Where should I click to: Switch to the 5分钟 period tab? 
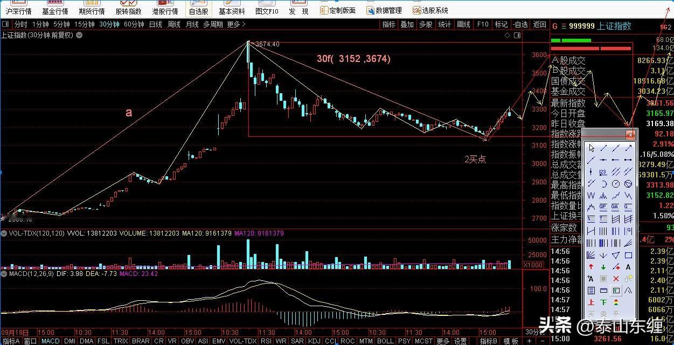pos(61,24)
